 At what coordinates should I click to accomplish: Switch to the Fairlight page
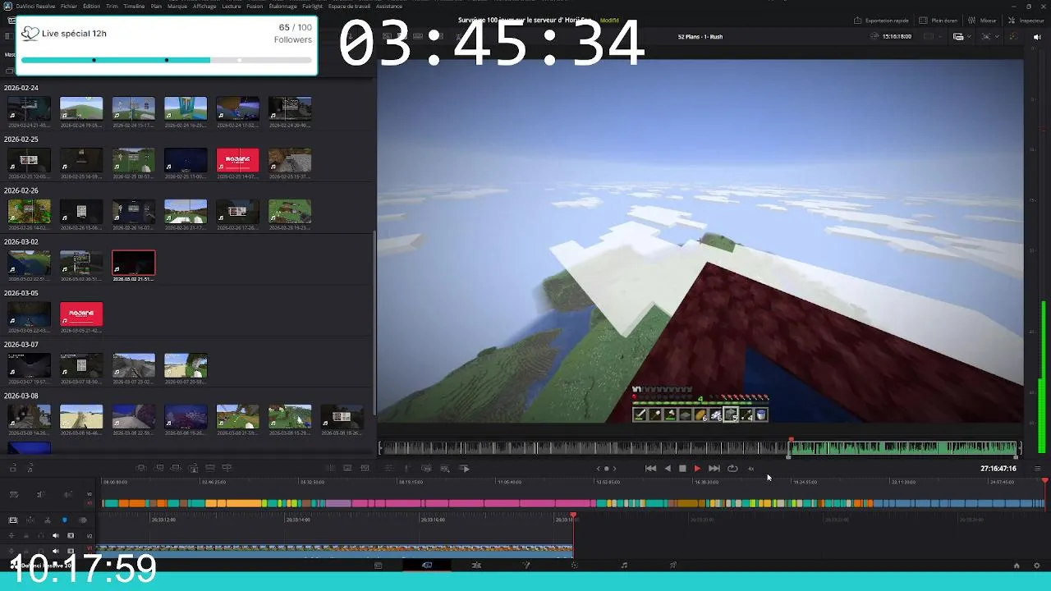624,566
